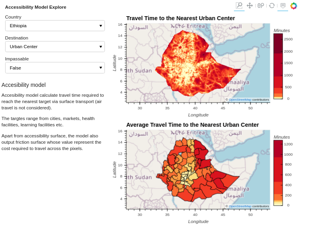Click the Average Travel Time plot title
319x227 pixels.
(x=192, y=125)
